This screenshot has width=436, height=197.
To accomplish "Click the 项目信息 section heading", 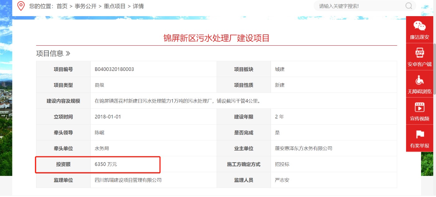I will tap(50, 53).
